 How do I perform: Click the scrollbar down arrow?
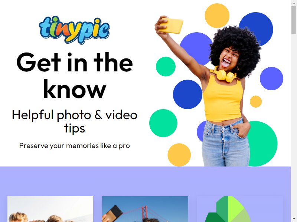pos(294,219)
